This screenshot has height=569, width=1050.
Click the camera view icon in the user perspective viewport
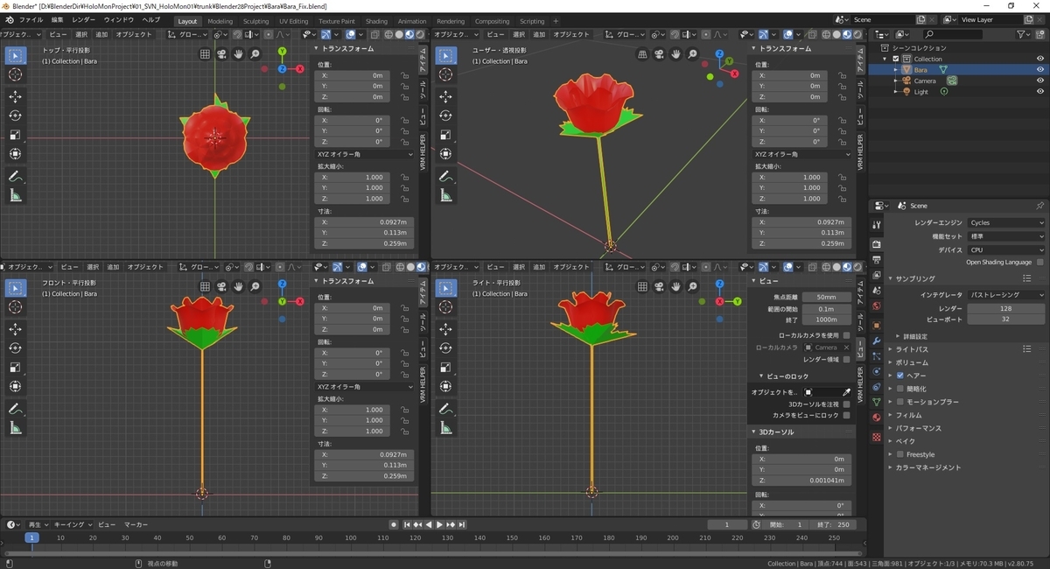point(660,53)
